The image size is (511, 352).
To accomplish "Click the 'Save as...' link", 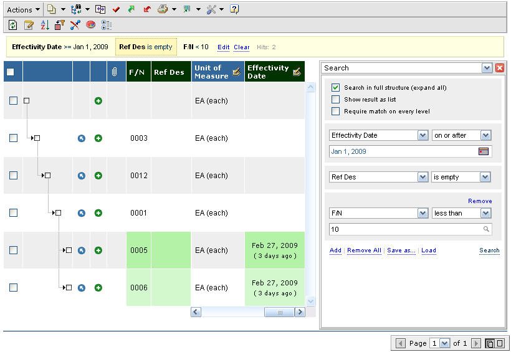I will click(x=401, y=250).
